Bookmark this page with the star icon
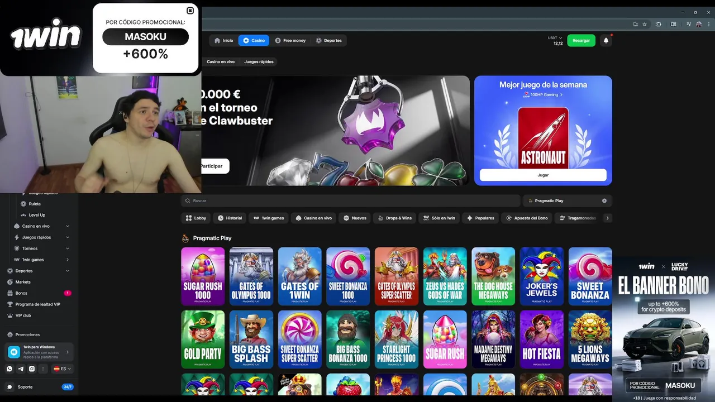Viewport: 715px width, 402px height. (644, 24)
